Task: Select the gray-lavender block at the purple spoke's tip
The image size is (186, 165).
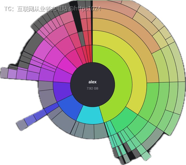Action: coord(4,73)
